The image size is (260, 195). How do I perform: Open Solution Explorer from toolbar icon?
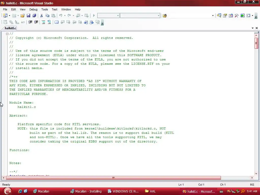(219, 15)
